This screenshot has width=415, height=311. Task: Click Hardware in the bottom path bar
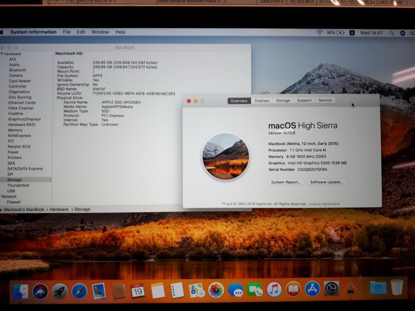click(59, 209)
